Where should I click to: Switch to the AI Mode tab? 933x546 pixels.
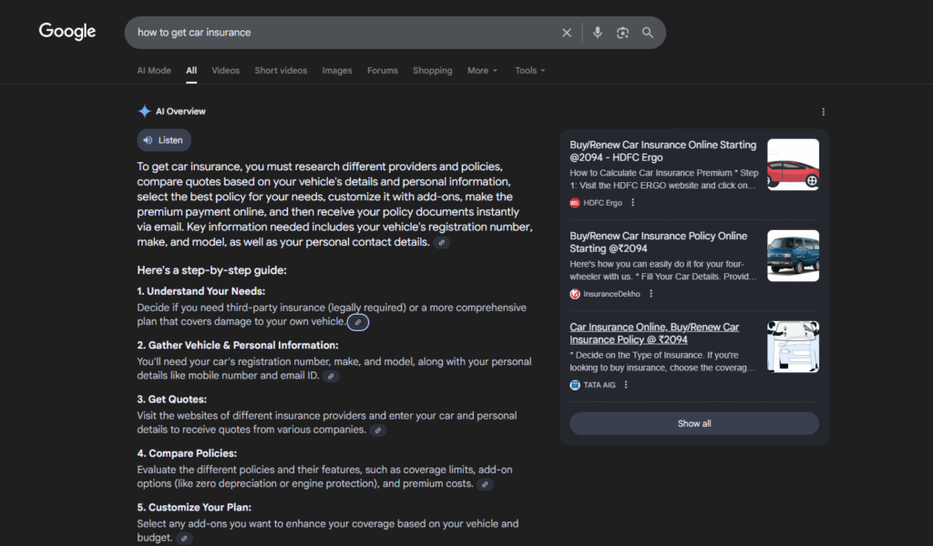coord(154,71)
